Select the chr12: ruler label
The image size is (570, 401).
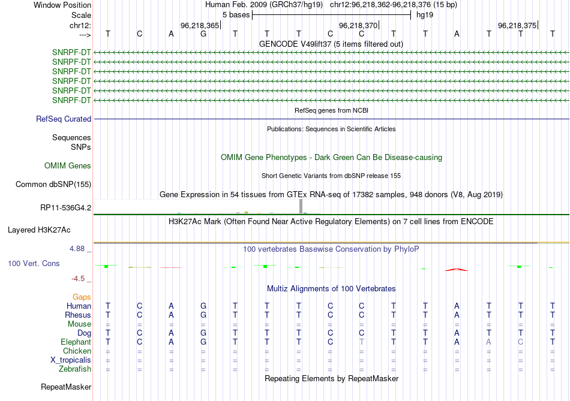point(80,25)
